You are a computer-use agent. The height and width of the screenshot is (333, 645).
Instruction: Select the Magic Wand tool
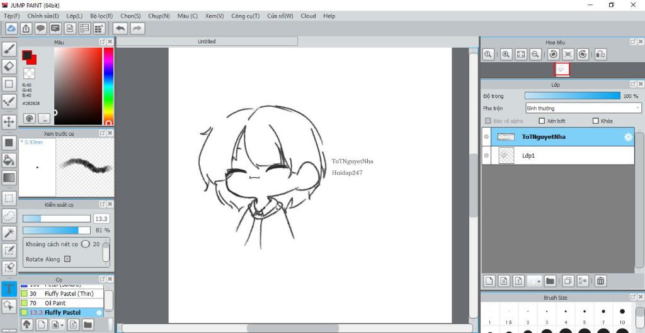(x=9, y=233)
